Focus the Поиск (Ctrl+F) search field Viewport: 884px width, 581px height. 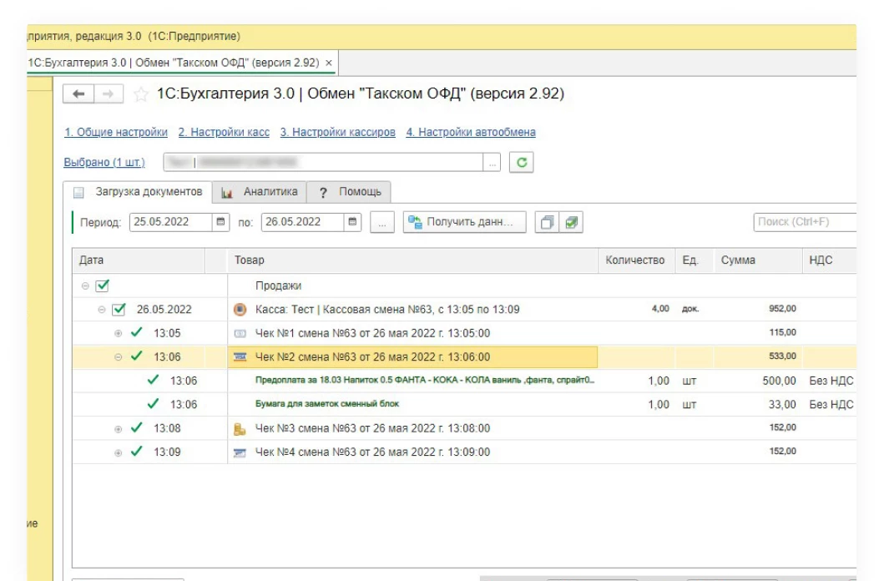803,222
